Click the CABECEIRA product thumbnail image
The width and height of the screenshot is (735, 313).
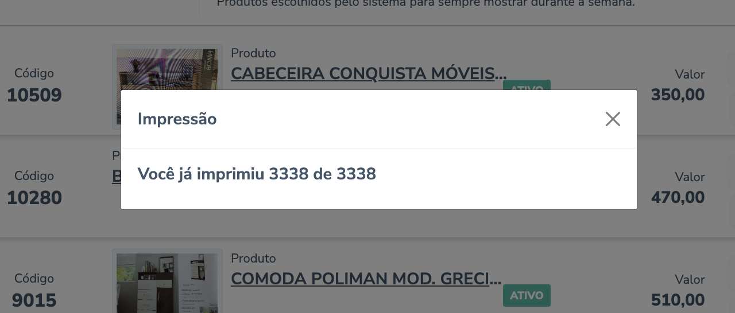(167, 67)
